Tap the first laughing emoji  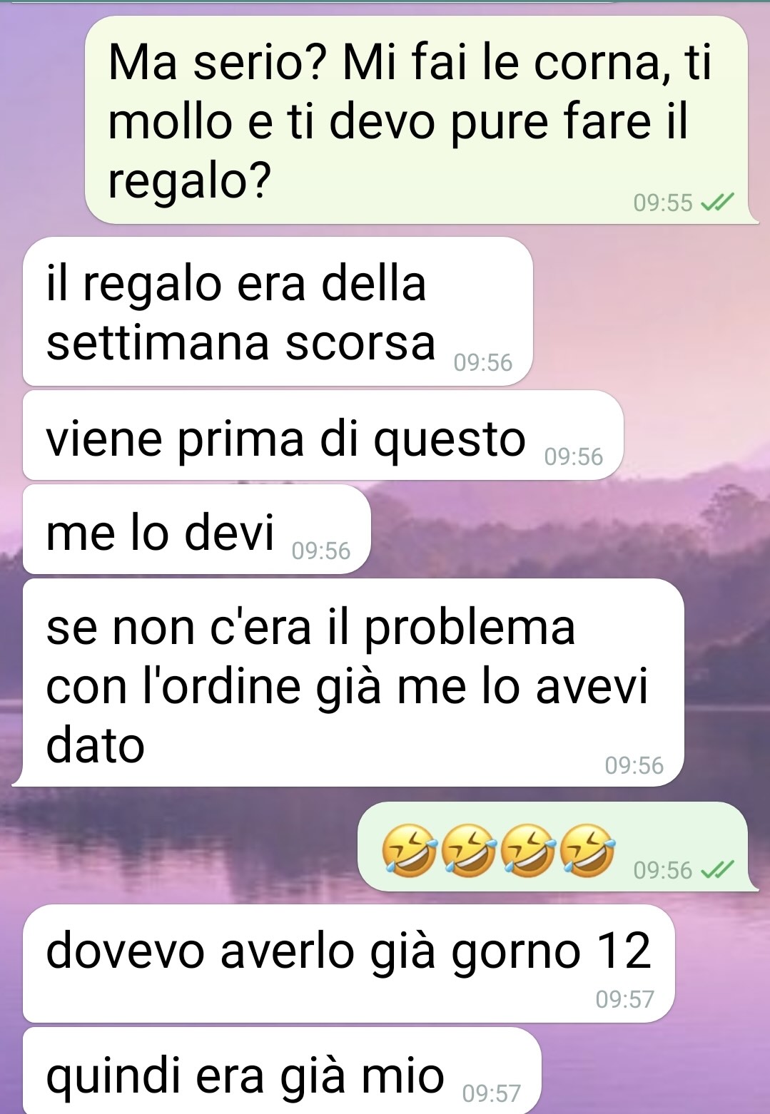410,849
